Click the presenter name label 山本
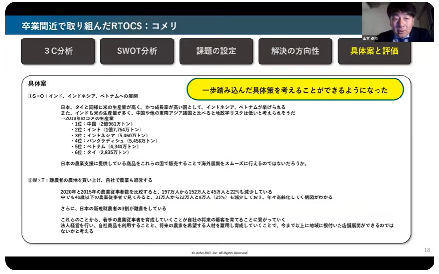 click(x=370, y=39)
